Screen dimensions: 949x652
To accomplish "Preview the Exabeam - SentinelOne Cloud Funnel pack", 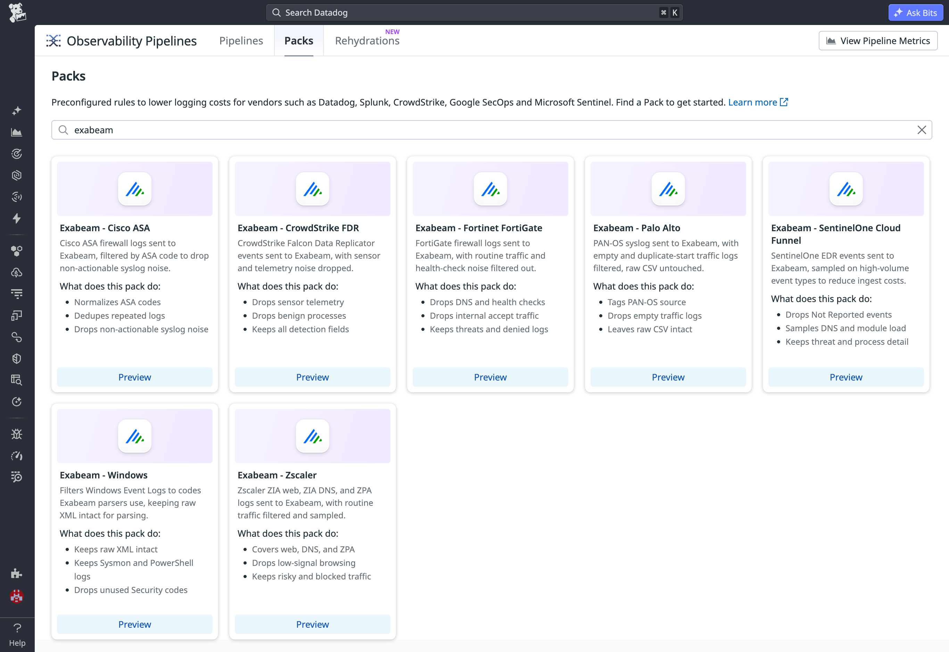I will [845, 377].
